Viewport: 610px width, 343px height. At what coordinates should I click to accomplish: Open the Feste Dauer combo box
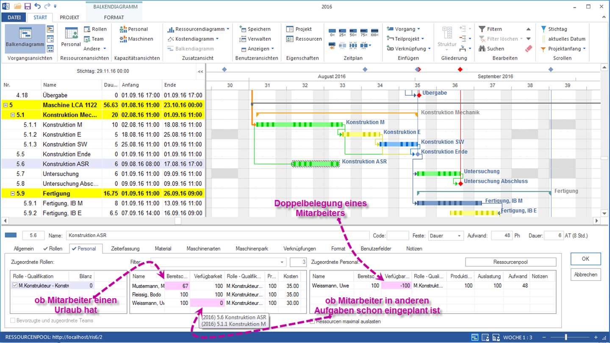[x=446, y=235]
